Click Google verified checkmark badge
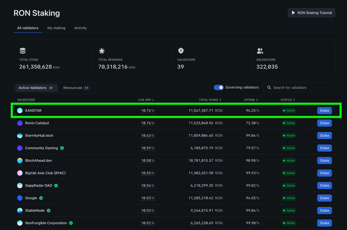This screenshot has width=347, height=230. click(x=41, y=198)
